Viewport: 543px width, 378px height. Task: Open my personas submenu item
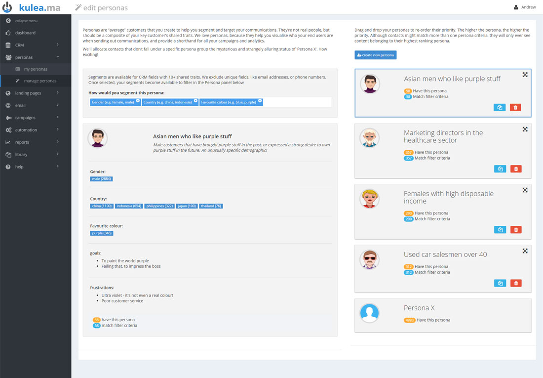coord(36,69)
